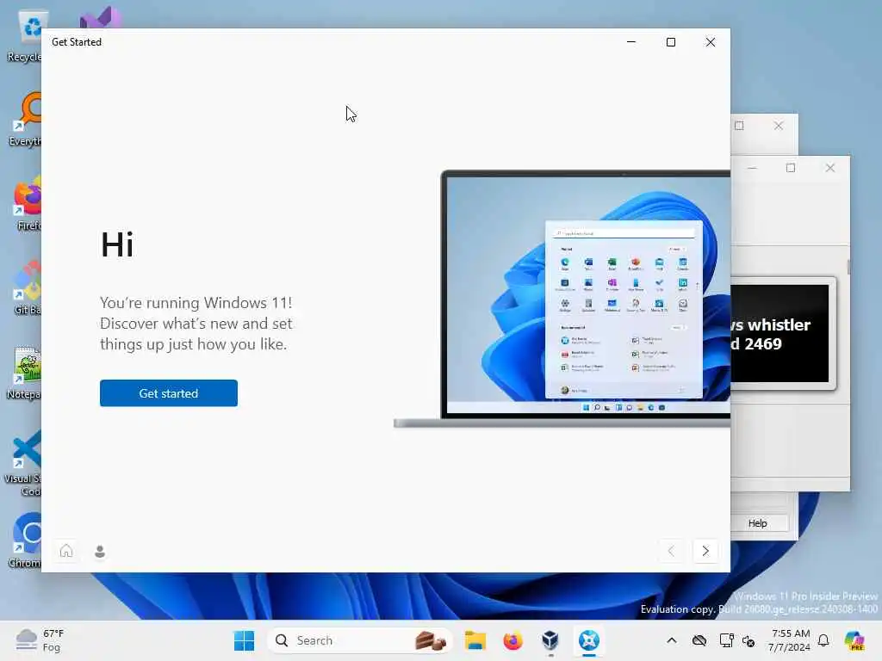Close the background window showing whistler text
The height and width of the screenshot is (661, 882).
[830, 168]
